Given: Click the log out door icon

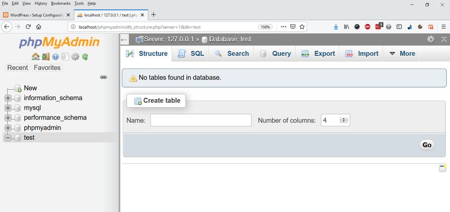Looking at the screenshot, I should point(46,56).
